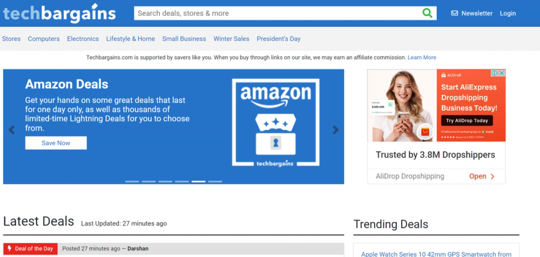Click the Newsletter envelope icon
Image resolution: width=540 pixels, height=257 pixels.
(455, 13)
